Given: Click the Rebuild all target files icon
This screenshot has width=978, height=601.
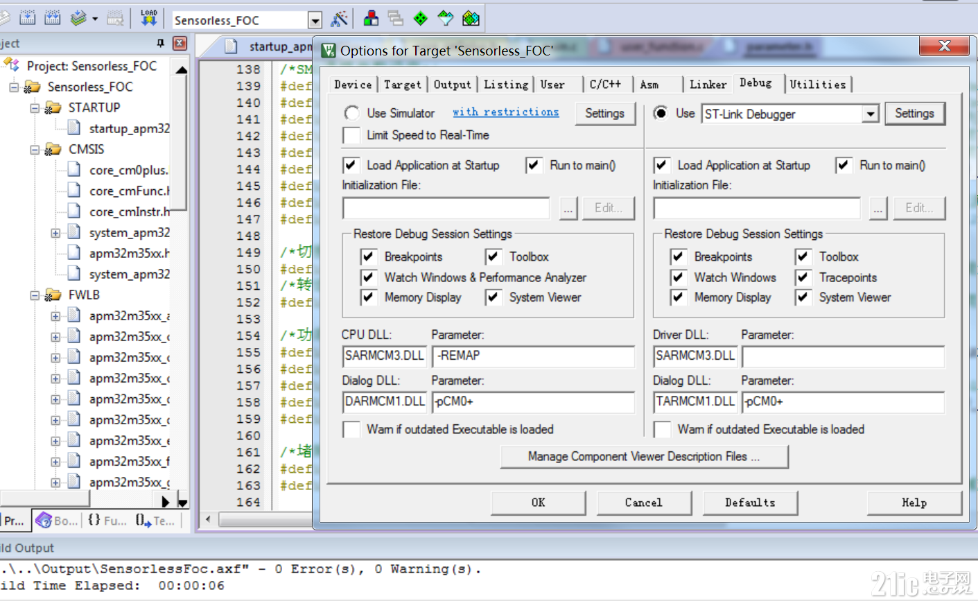Looking at the screenshot, I should pos(53,18).
